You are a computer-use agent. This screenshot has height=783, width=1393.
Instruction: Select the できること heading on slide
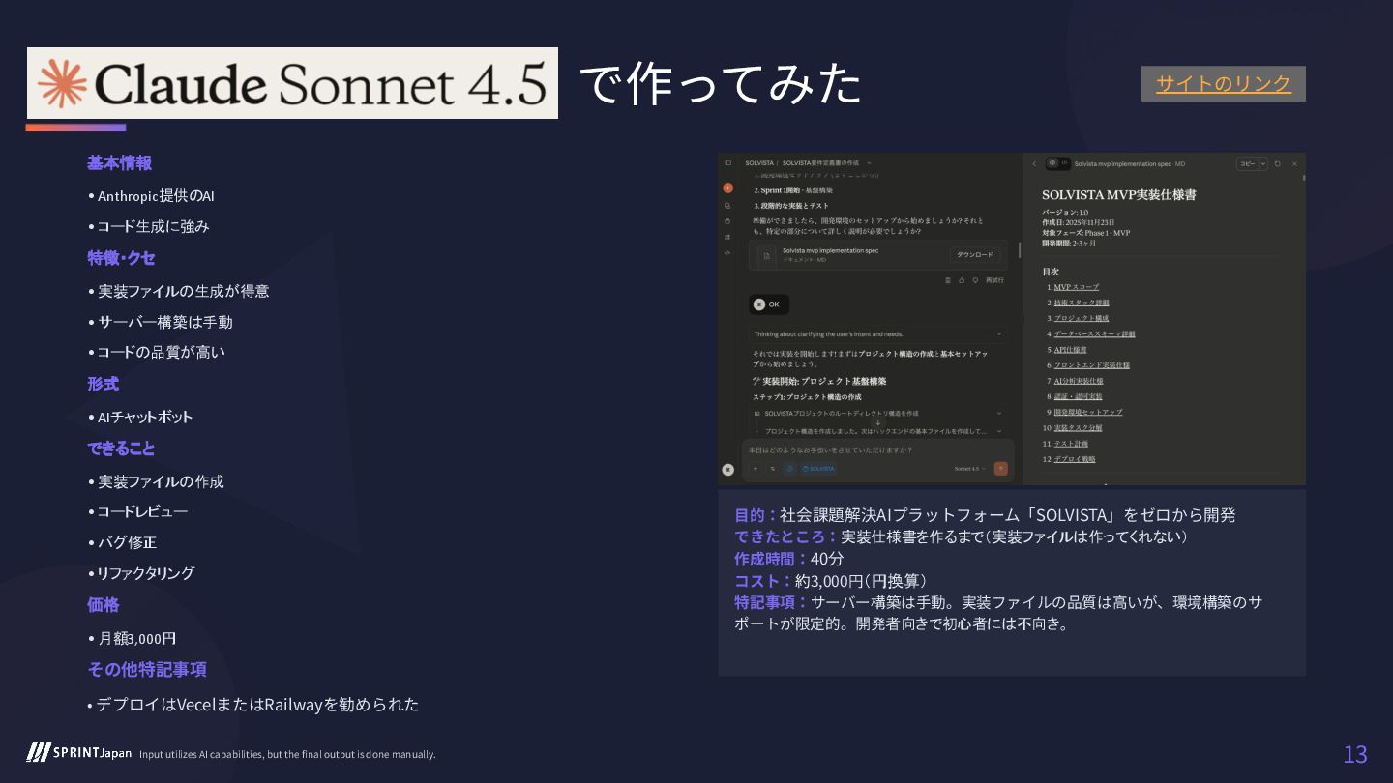pos(121,449)
